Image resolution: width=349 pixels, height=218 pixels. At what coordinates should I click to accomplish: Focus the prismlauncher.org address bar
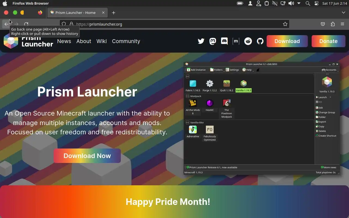(174, 24)
